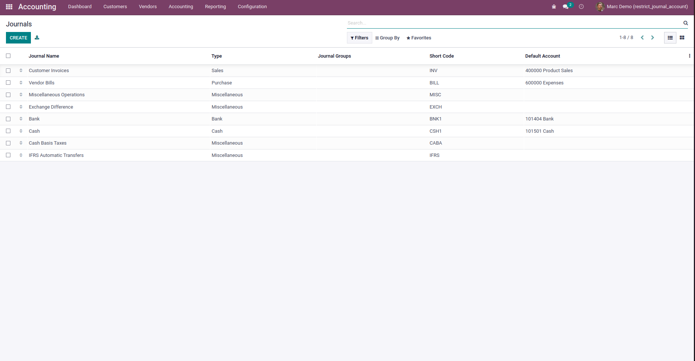Open the Group By dropdown
Image resolution: width=695 pixels, height=361 pixels.
click(x=388, y=38)
